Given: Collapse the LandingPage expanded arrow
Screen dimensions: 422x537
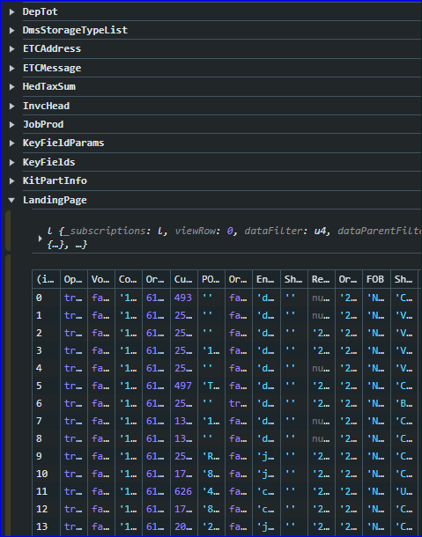Looking at the screenshot, I should pos(11,200).
